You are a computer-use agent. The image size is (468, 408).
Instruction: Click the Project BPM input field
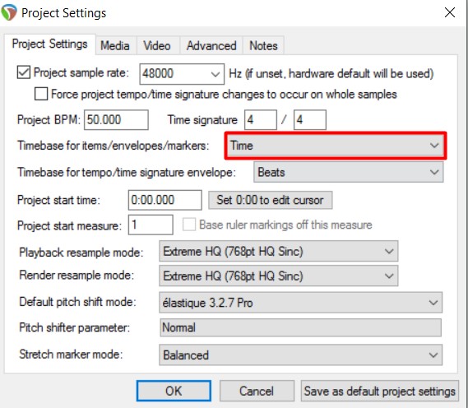click(x=116, y=119)
